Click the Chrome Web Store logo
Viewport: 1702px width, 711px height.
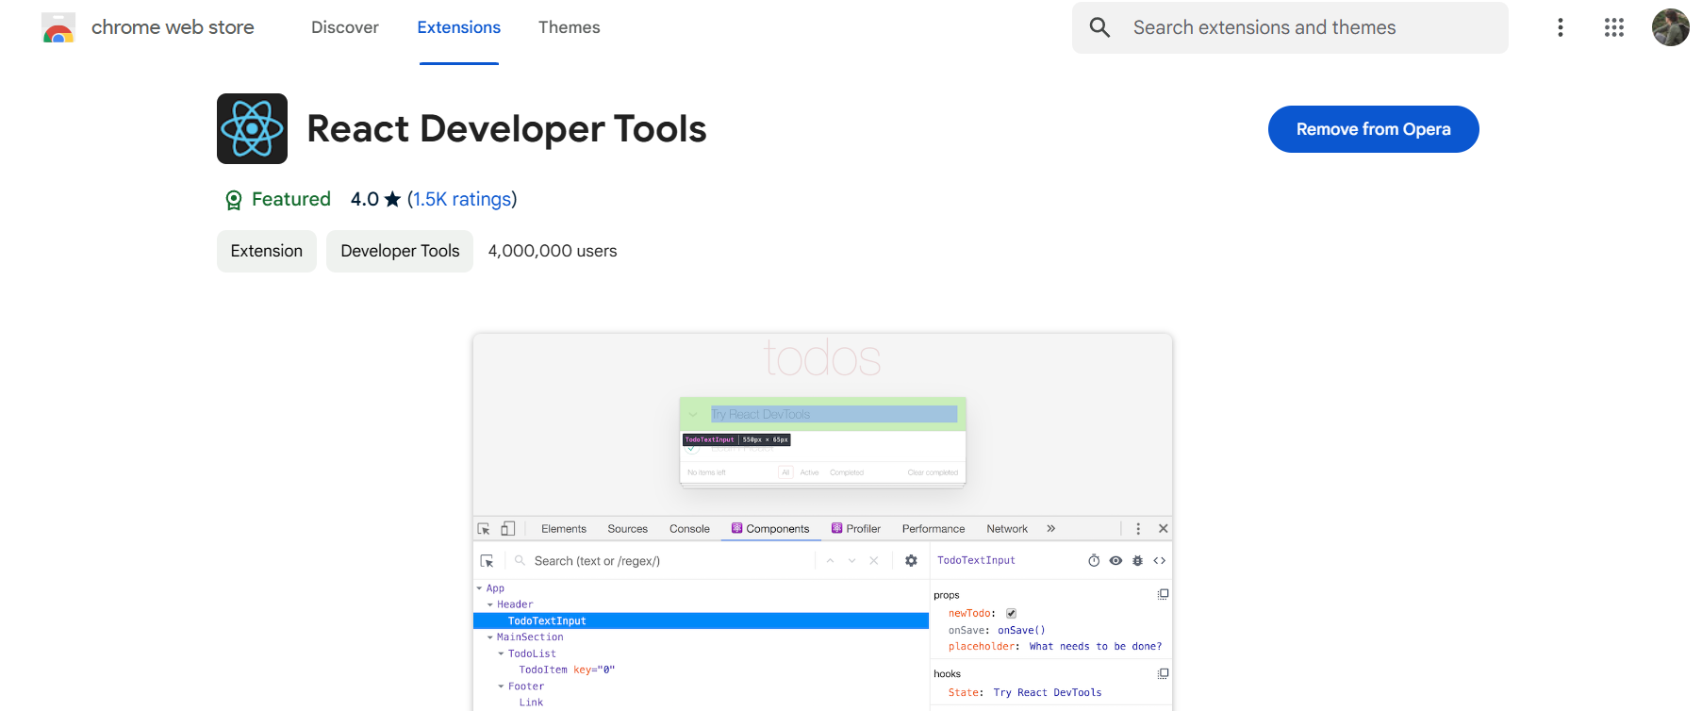(x=58, y=28)
